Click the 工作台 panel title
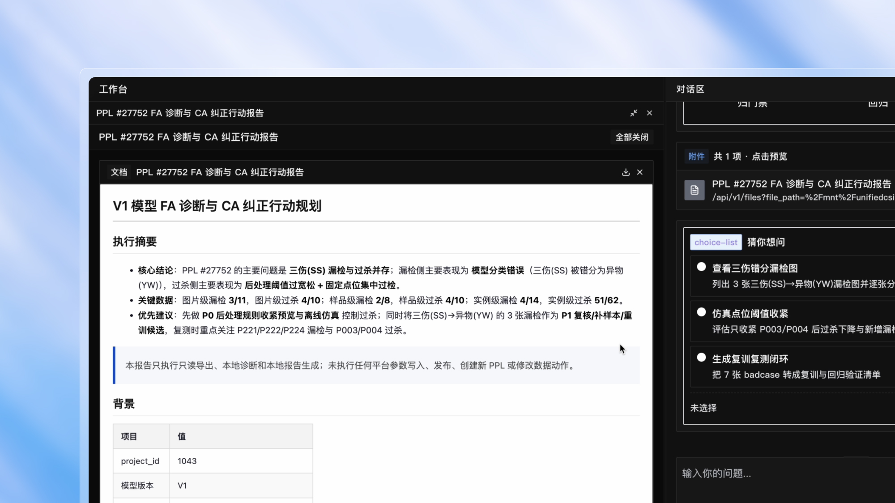The image size is (895, 503). point(113,90)
